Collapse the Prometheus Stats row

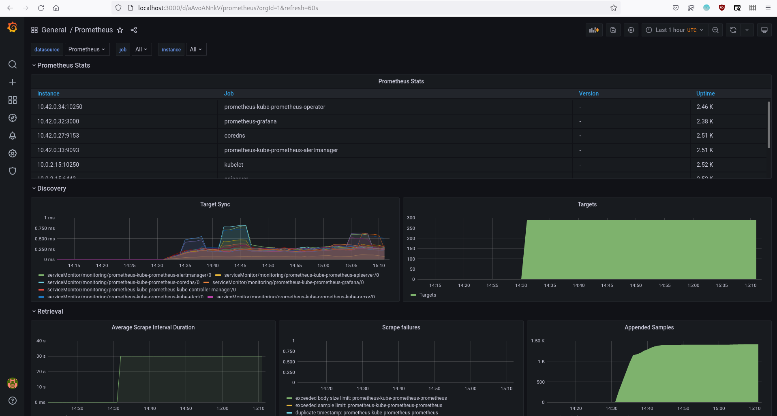61,65
